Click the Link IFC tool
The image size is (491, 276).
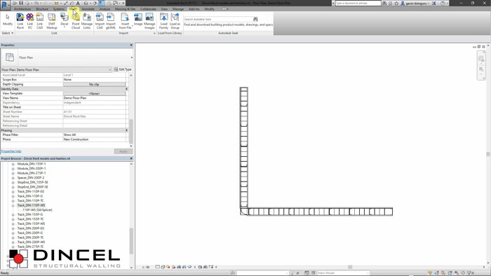click(x=30, y=21)
